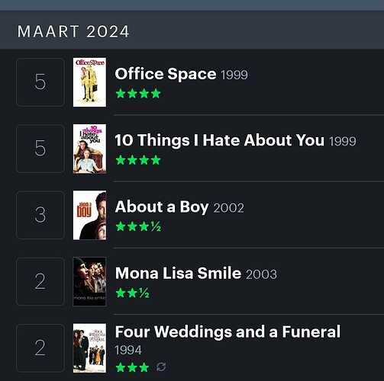Click the four-star rating under Office Space
Screen dimensions: 384x381
[x=138, y=94]
